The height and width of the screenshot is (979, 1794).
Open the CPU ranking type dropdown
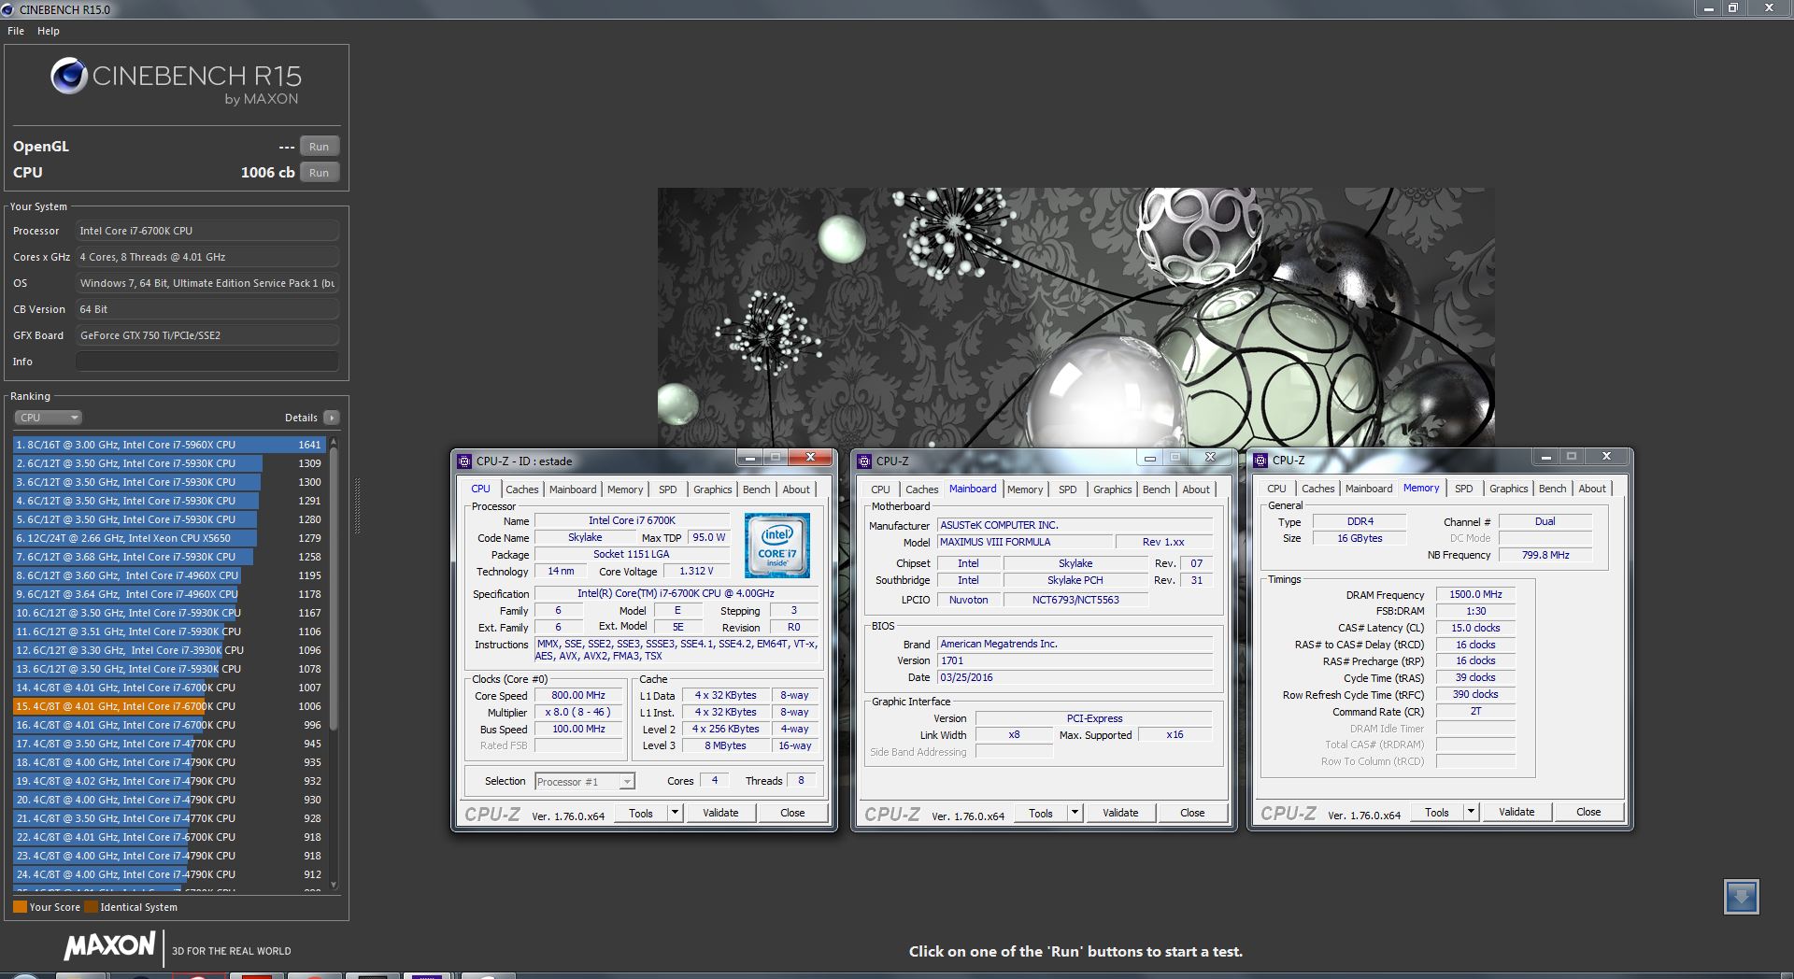pyautogui.click(x=49, y=418)
